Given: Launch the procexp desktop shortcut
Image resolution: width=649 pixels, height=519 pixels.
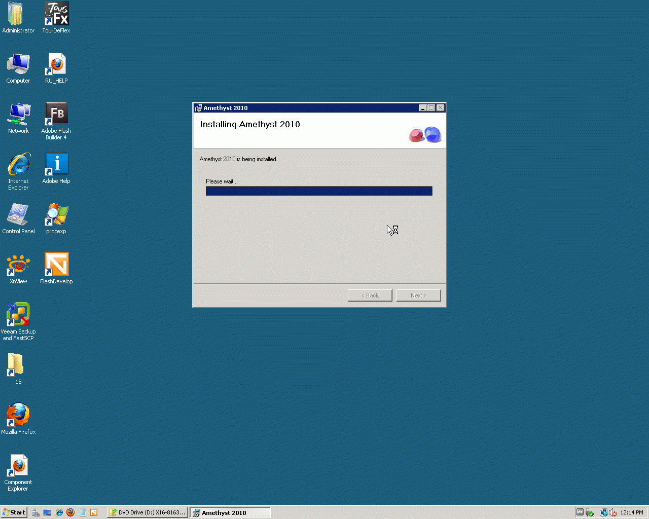Looking at the screenshot, I should [x=56, y=218].
